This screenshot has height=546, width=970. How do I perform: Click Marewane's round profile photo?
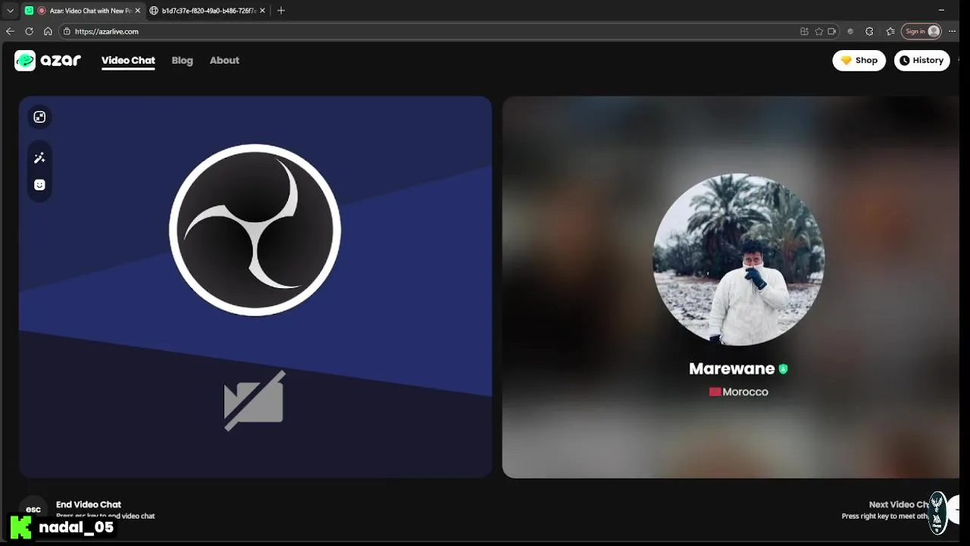pyautogui.click(x=738, y=259)
